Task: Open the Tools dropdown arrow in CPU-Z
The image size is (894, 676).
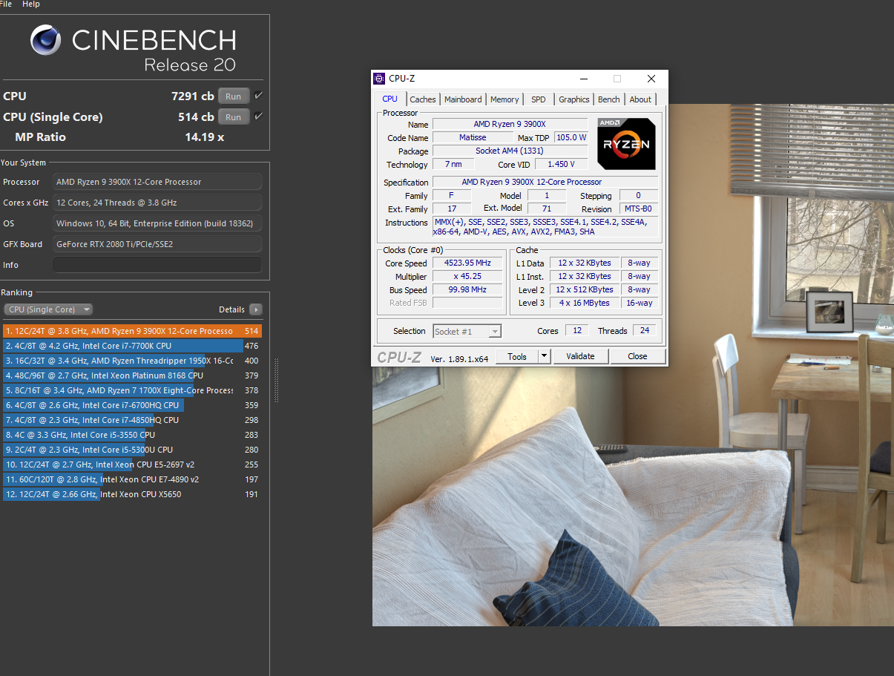Action: tap(544, 356)
